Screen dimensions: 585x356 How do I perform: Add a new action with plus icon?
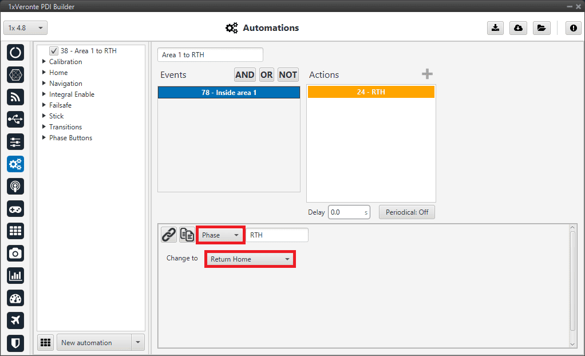pos(427,74)
